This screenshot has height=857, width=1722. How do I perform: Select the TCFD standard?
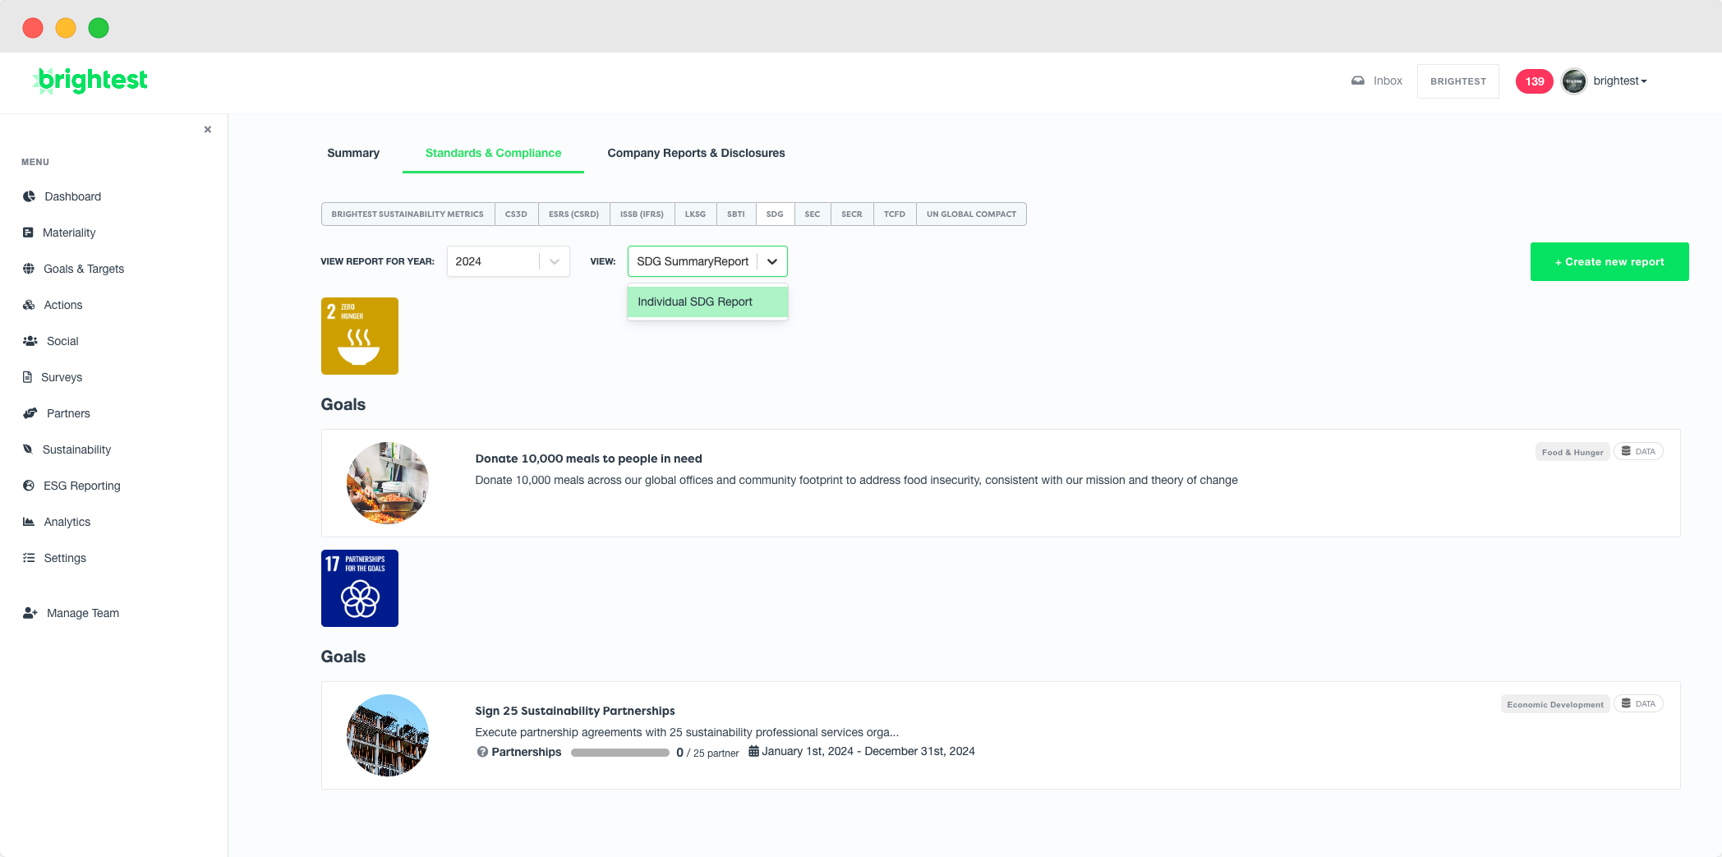click(x=895, y=214)
